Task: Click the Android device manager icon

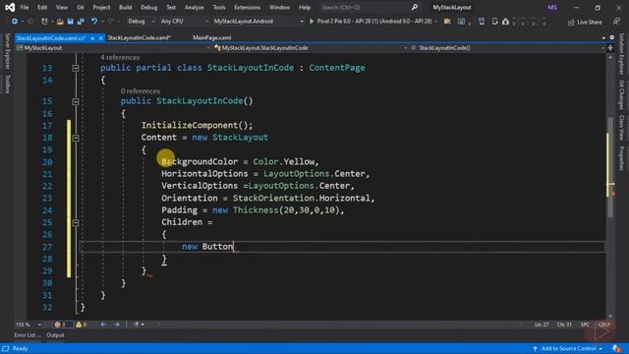Action: [481, 22]
